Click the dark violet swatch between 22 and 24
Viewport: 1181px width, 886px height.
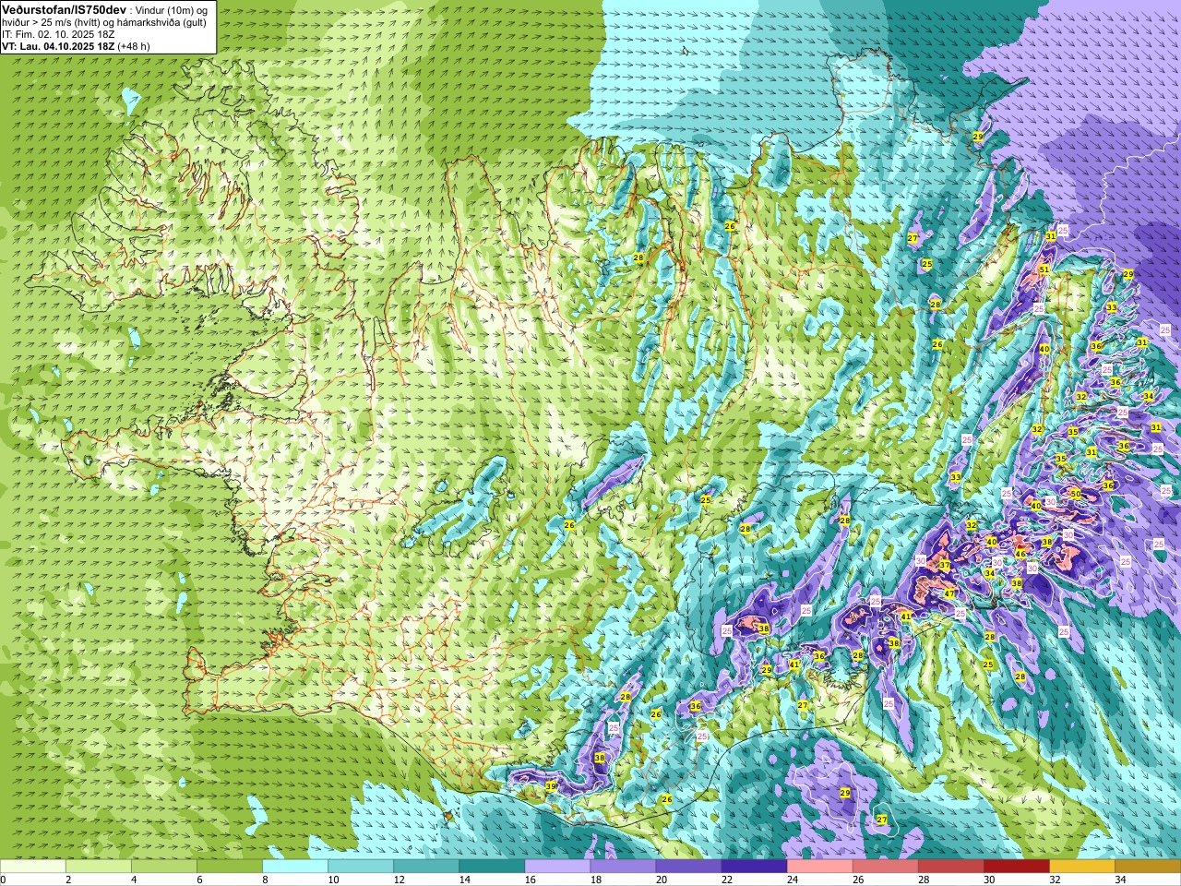[x=754, y=867]
